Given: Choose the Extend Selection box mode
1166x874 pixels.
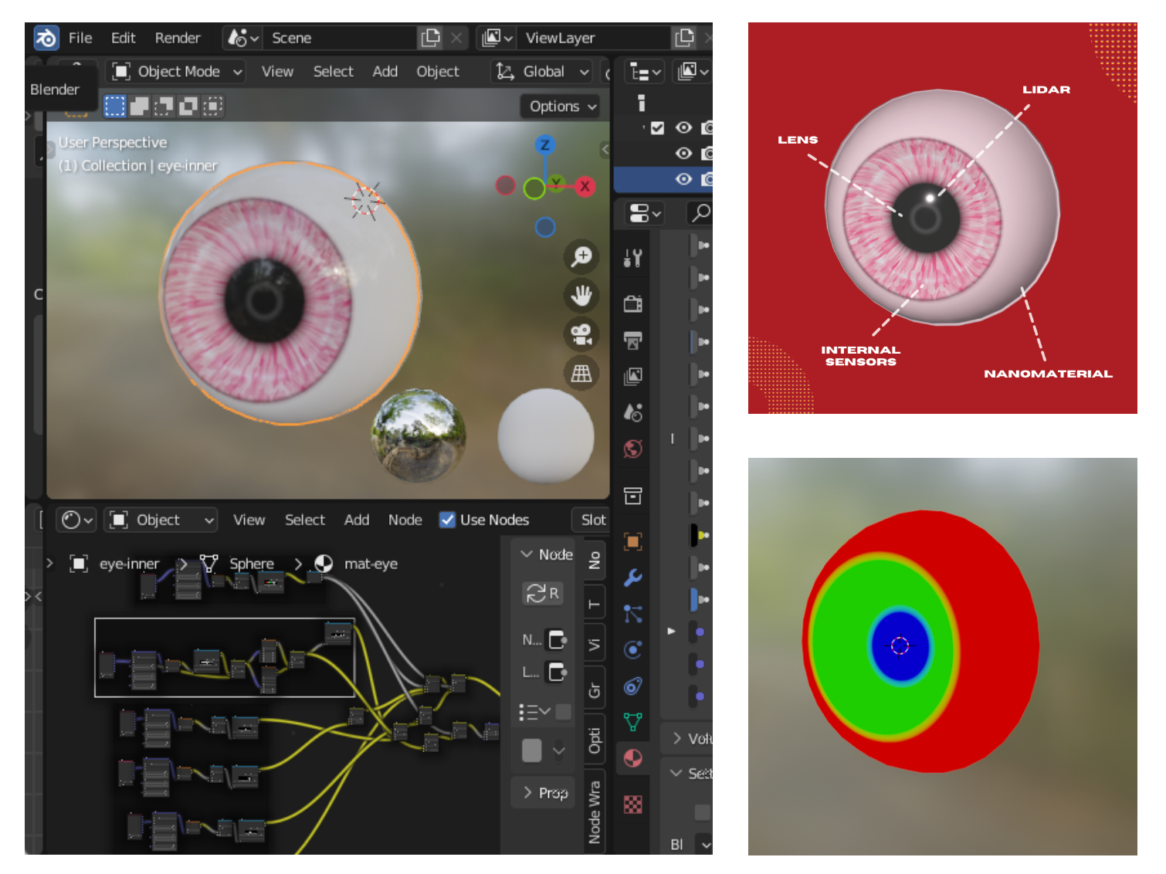Looking at the screenshot, I should coord(139,106).
